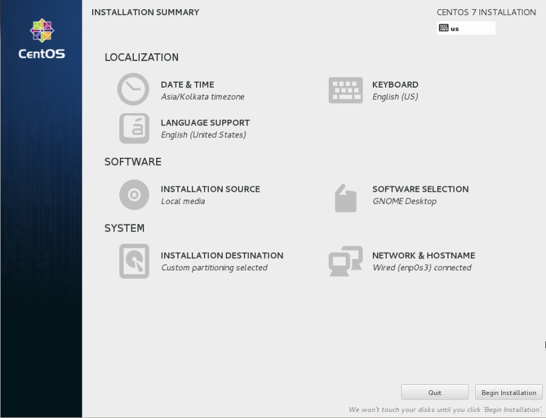Click 'Local media' source text

click(x=183, y=201)
